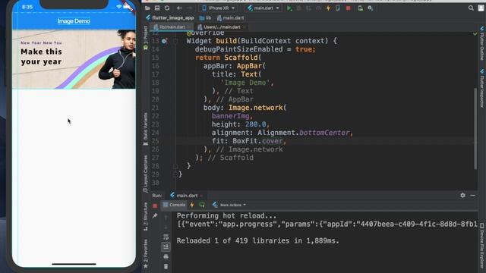Click the 'Reloaded 1 of 419 libraries' console line

(x=258, y=241)
